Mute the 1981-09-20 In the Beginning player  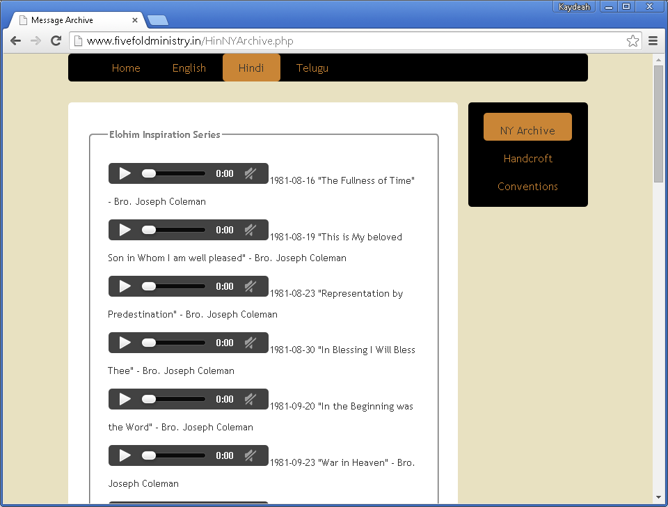[250, 399]
